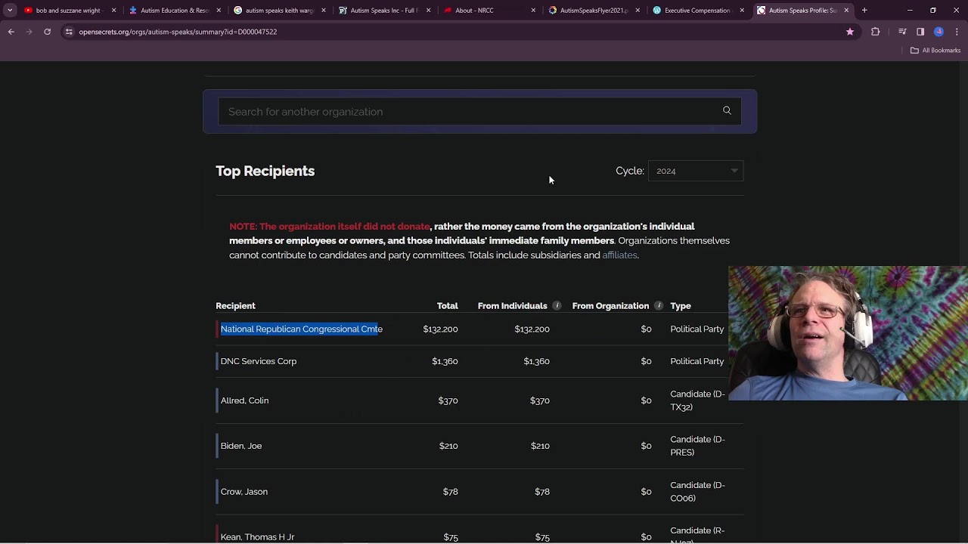Open the All Bookmarks folder

[935, 51]
